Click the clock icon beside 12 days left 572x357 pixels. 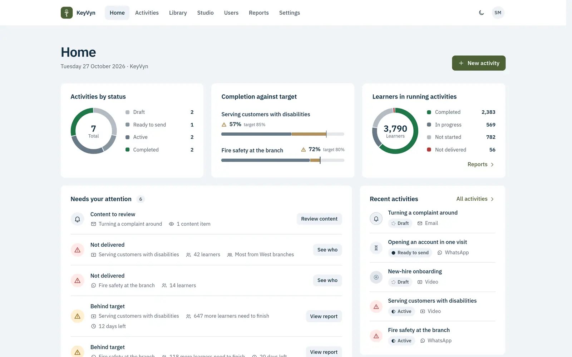pyautogui.click(x=94, y=326)
